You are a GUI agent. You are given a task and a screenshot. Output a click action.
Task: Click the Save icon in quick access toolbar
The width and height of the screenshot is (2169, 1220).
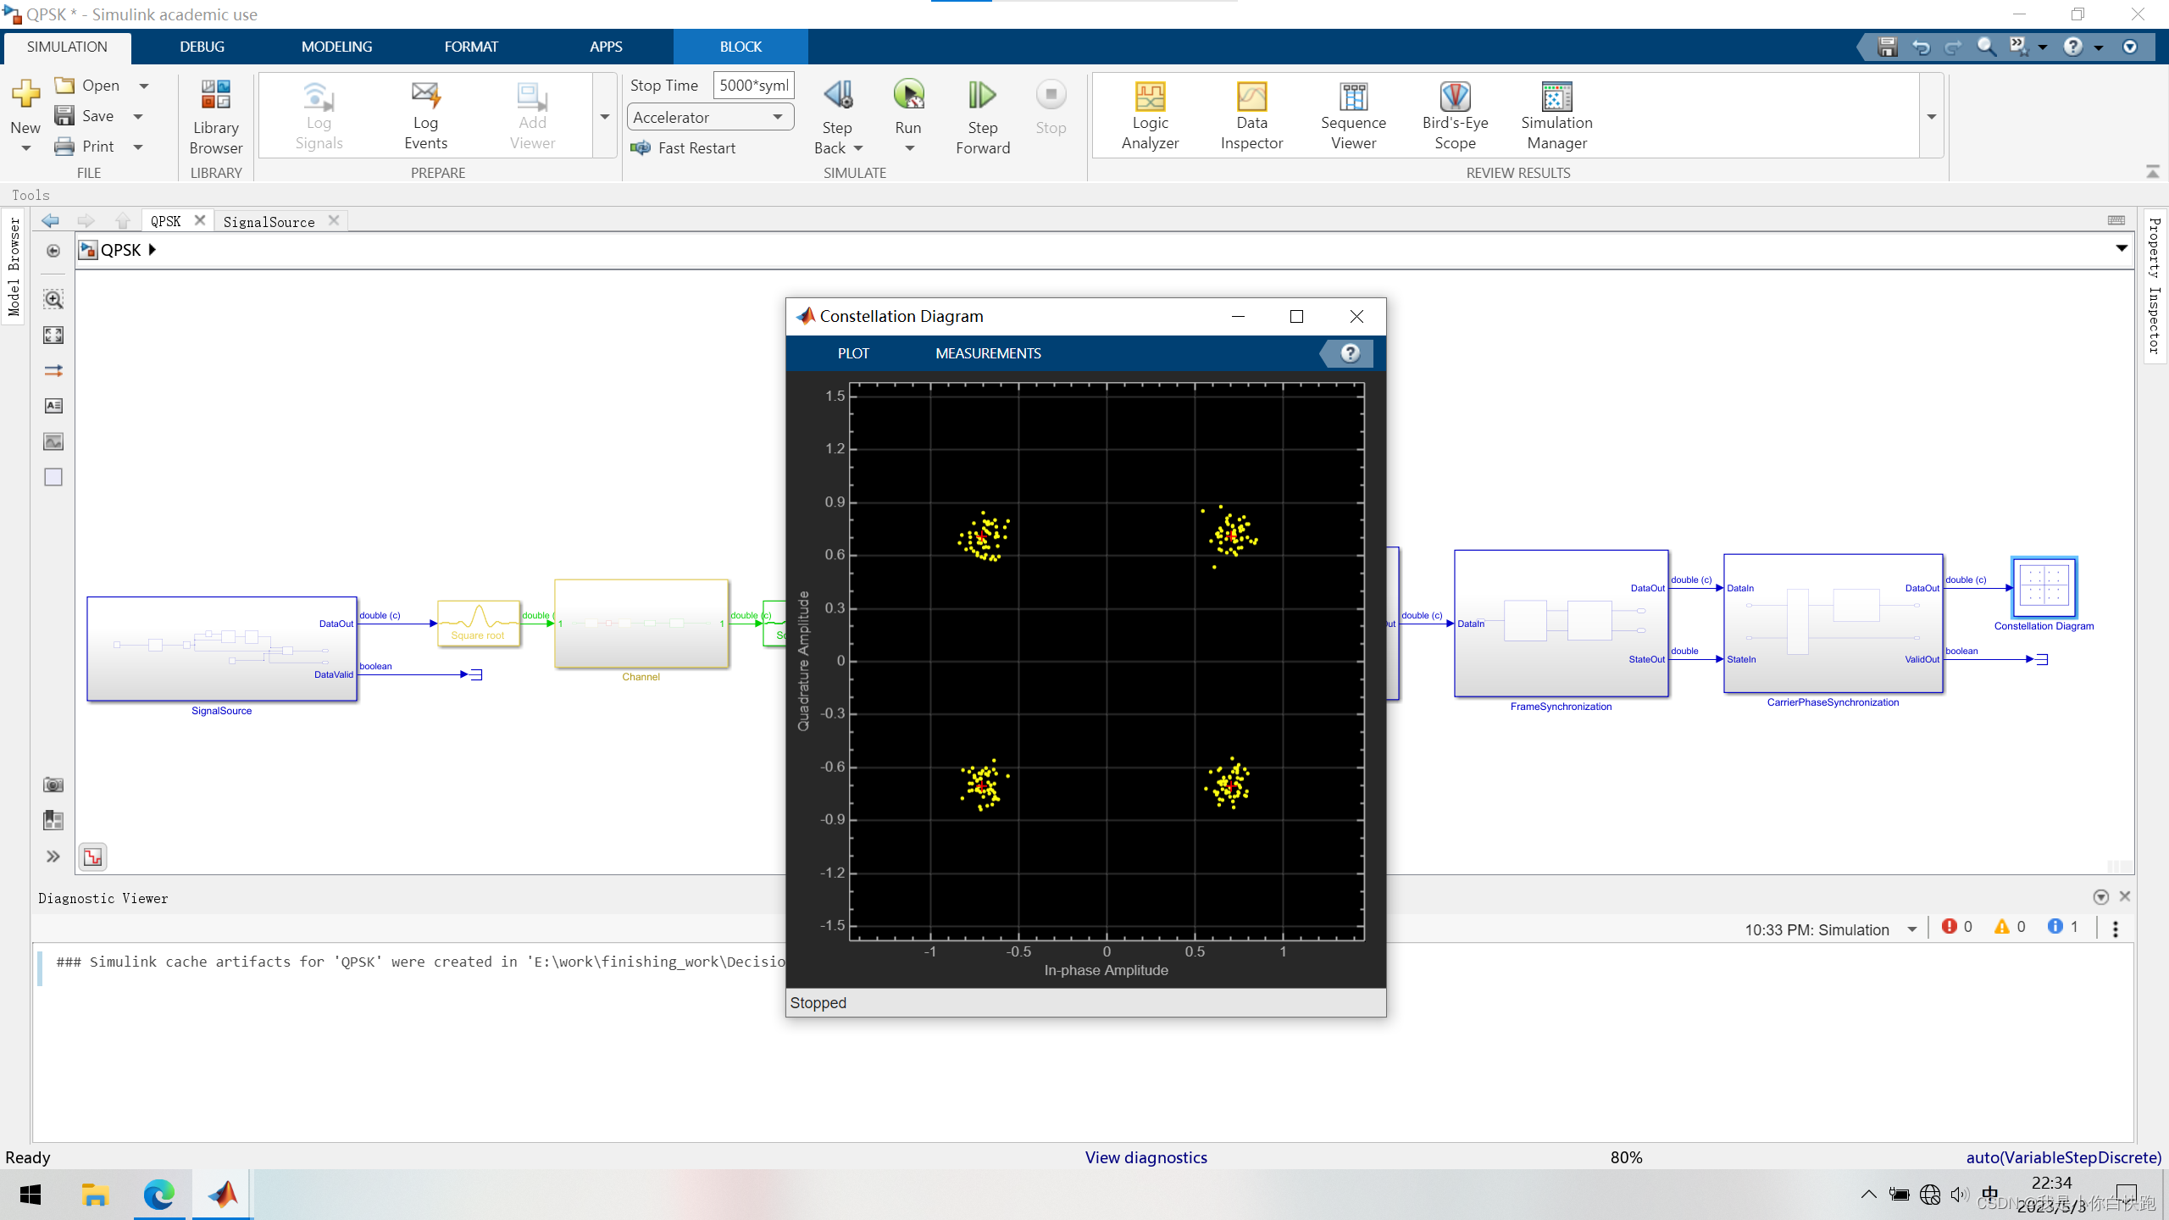[1887, 47]
